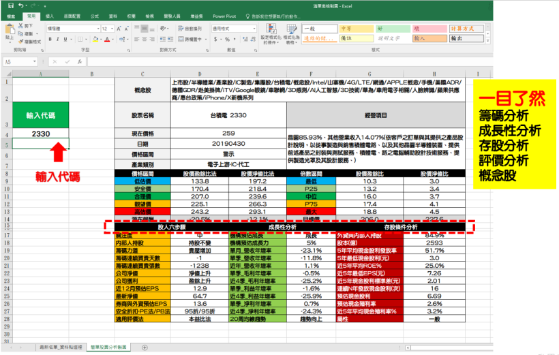
Task: Click the Comma Style icon
Action: pos(235,40)
